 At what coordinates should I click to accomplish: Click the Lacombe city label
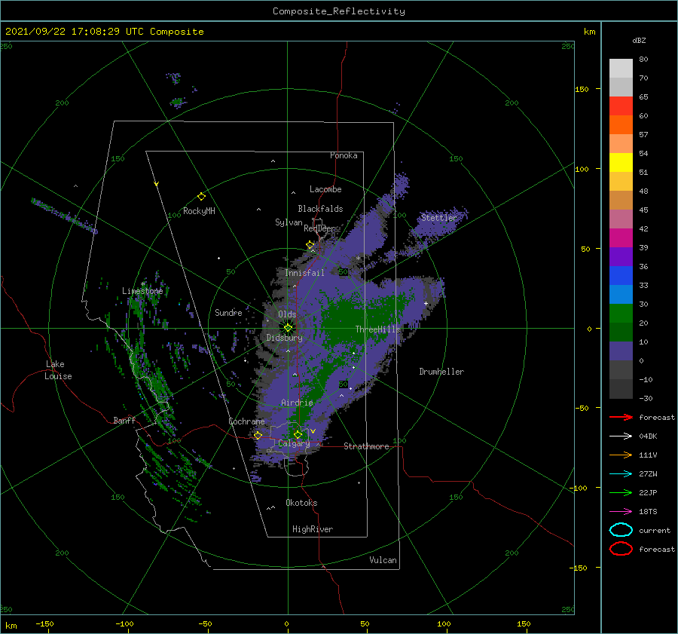coord(325,189)
